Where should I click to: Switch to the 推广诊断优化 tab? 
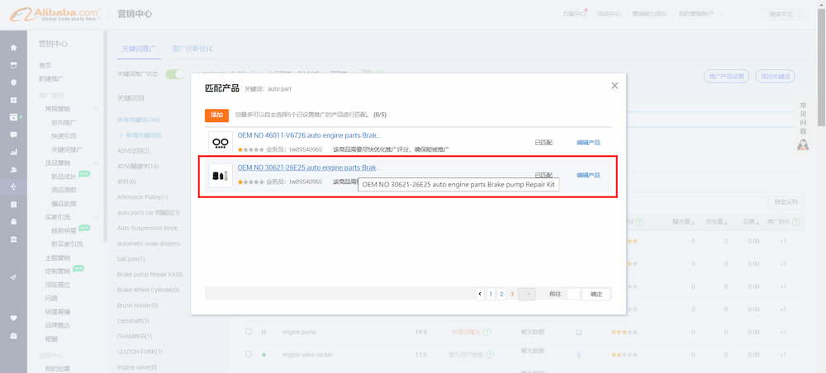(192, 49)
